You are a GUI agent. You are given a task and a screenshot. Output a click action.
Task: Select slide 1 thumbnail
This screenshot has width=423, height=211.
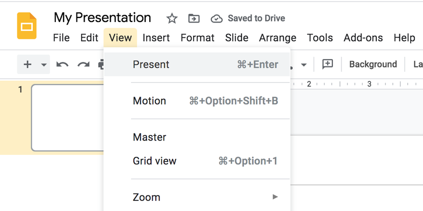point(68,118)
